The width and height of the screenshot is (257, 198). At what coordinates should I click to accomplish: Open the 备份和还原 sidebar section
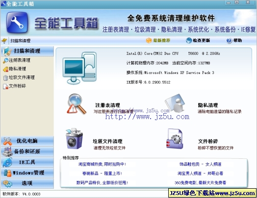coord(27,151)
